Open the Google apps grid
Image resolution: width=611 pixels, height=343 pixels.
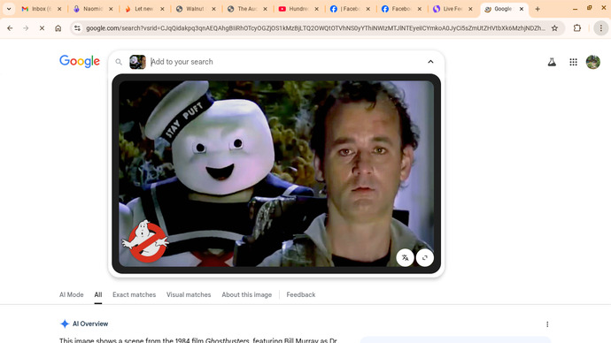pyautogui.click(x=573, y=62)
